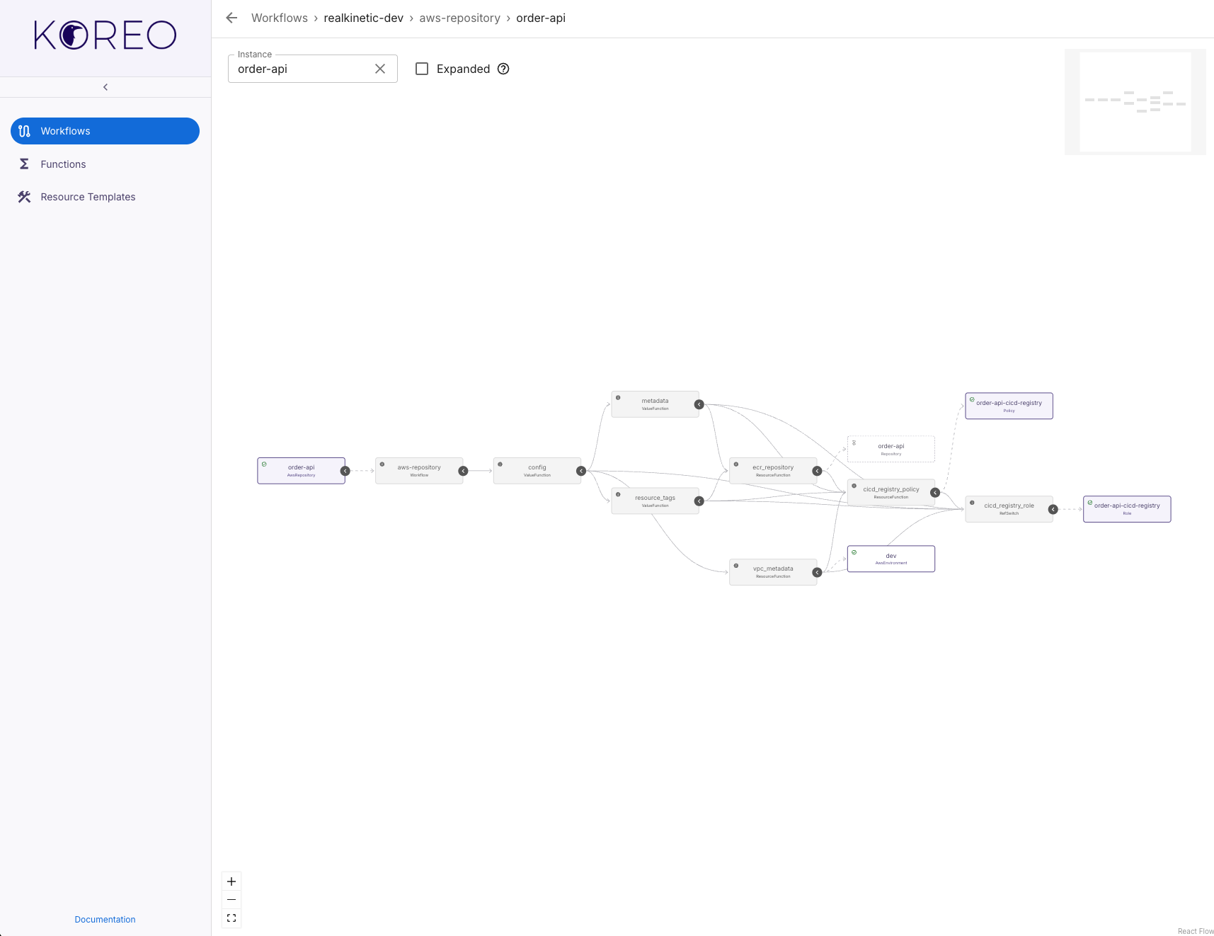Select the Workflows icon in the sidebar

tap(24, 131)
